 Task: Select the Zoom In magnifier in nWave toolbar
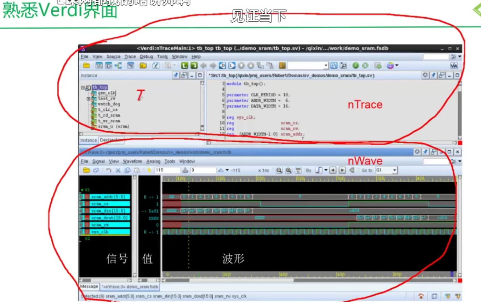288,170
